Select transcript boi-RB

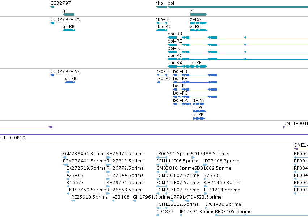[175, 34]
